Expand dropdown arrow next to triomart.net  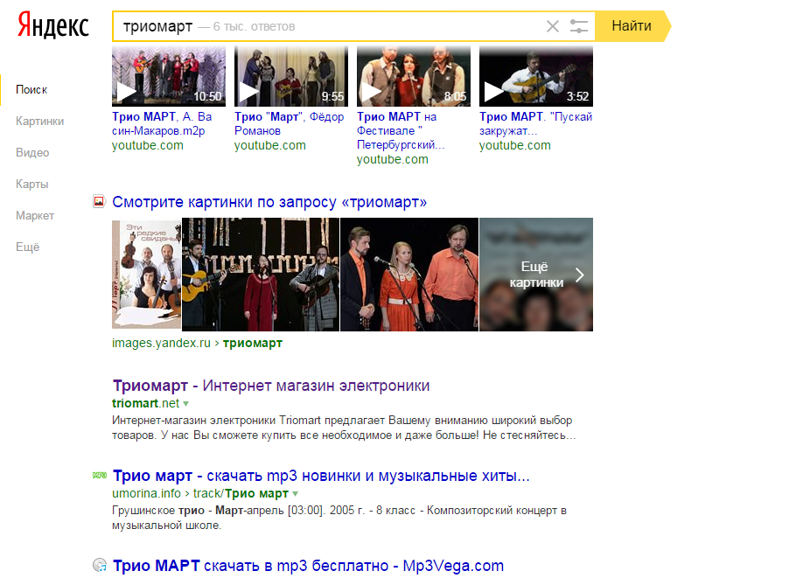186,404
